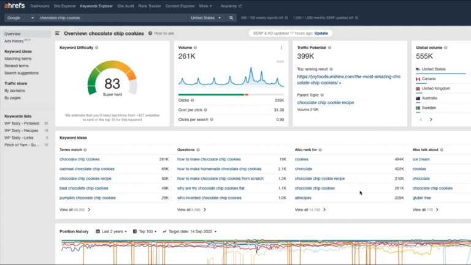The width and height of the screenshot is (471, 265).
Task: Open pumpkin chocolate chip cookies keyword
Action: coord(88,198)
